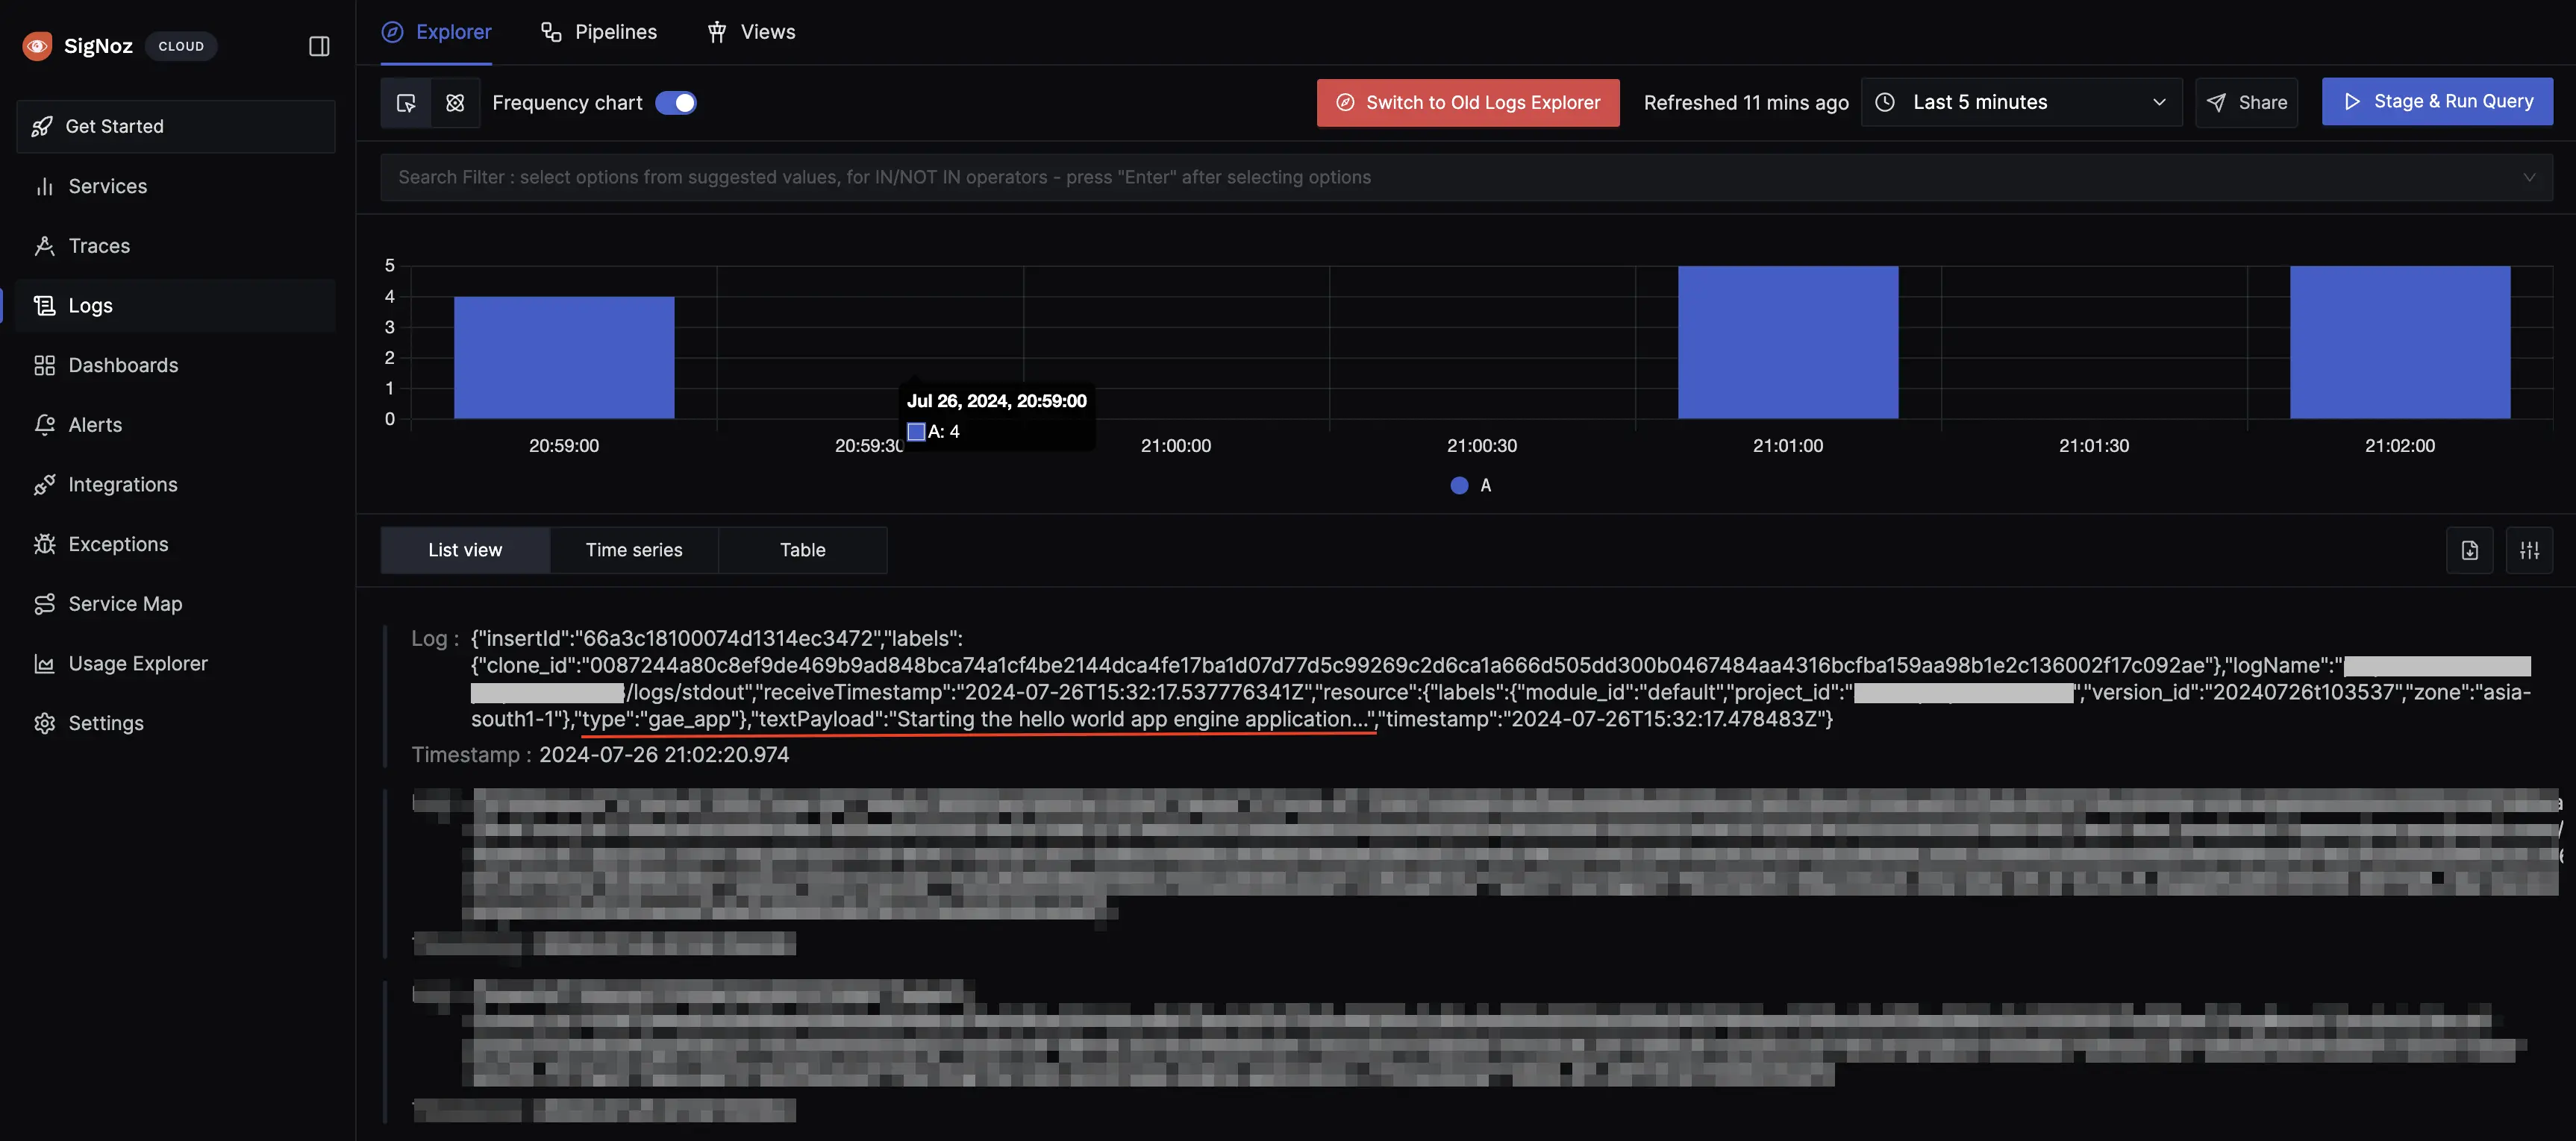Expand the search filter dropdown chevron
This screenshot has width=2576, height=1141.
point(2529,177)
